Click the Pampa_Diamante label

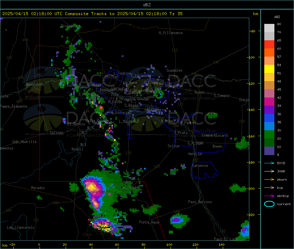click(x=14, y=106)
